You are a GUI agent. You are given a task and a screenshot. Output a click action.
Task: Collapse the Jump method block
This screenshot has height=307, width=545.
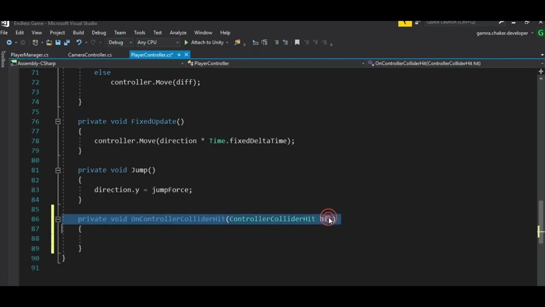pyautogui.click(x=58, y=170)
